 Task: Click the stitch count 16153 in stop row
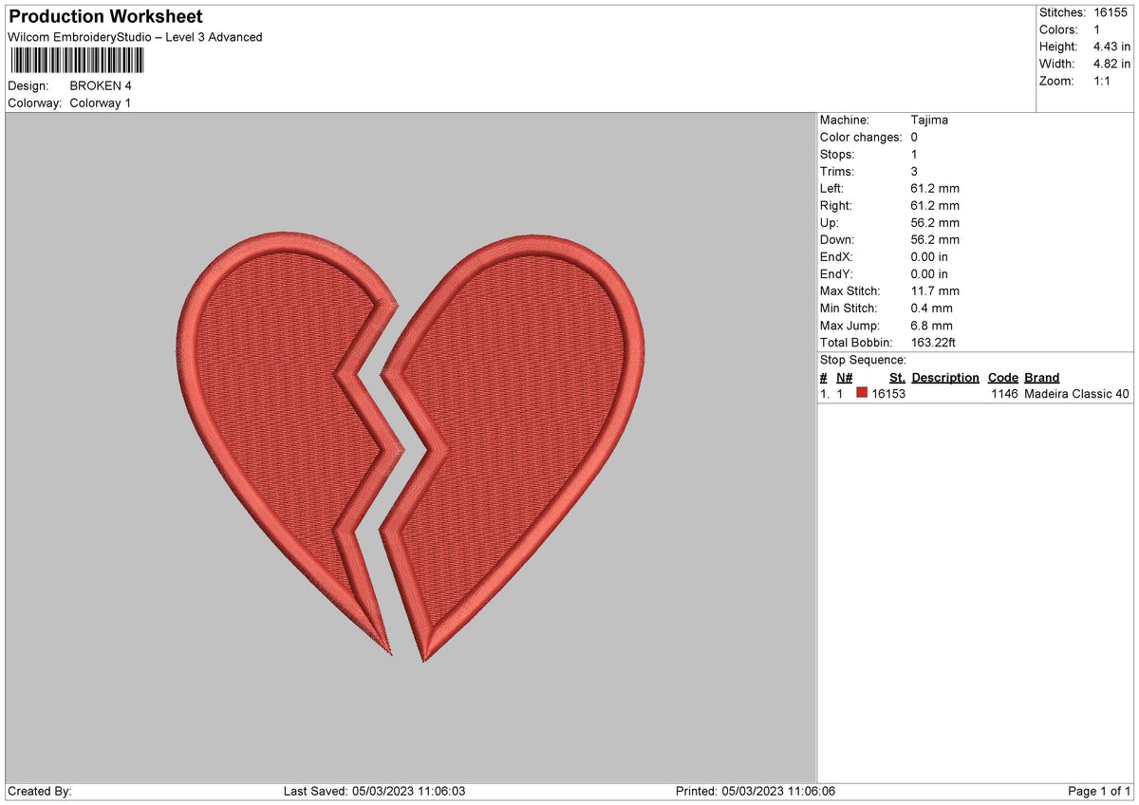click(888, 393)
